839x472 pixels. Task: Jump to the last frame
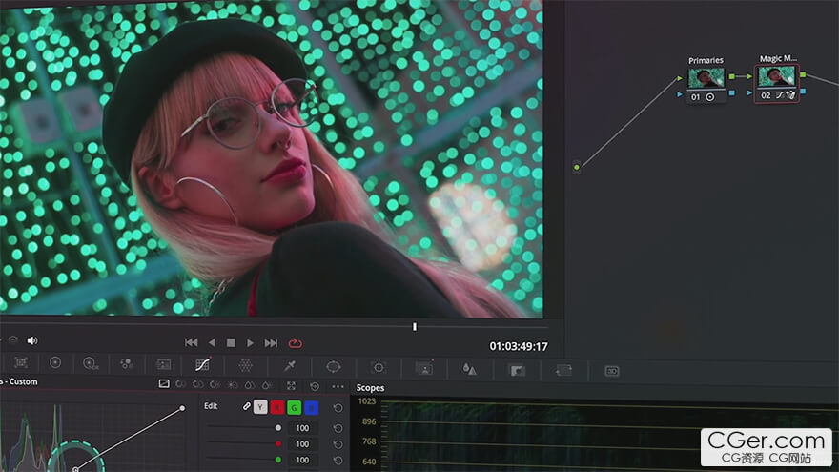pyautogui.click(x=271, y=343)
